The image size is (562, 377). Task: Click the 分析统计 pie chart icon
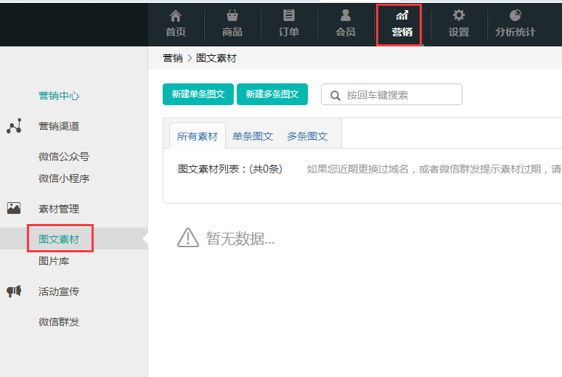(516, 15)
